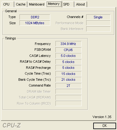Select the 5.0 clocks CAS# Latency value
This screenshot has height=130, width=117.
[69, 56]
